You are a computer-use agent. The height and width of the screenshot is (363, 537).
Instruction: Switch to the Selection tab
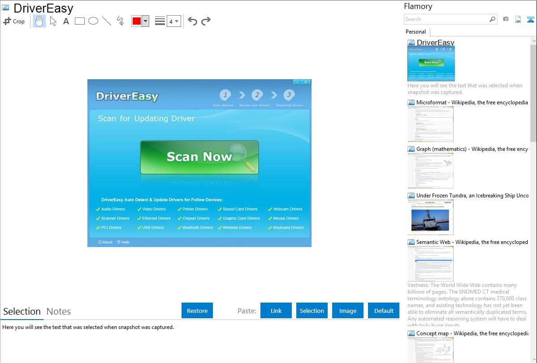coord(22,312)
